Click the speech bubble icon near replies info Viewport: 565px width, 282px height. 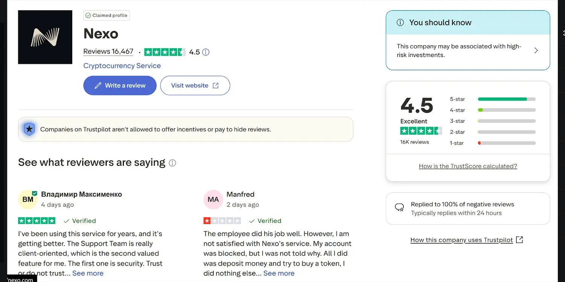point(399,208)
